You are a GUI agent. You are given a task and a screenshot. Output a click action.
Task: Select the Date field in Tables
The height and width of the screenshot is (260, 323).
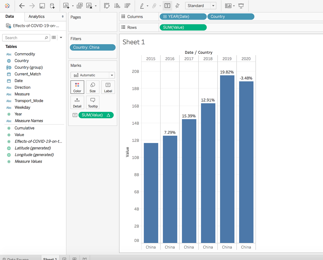19,81
